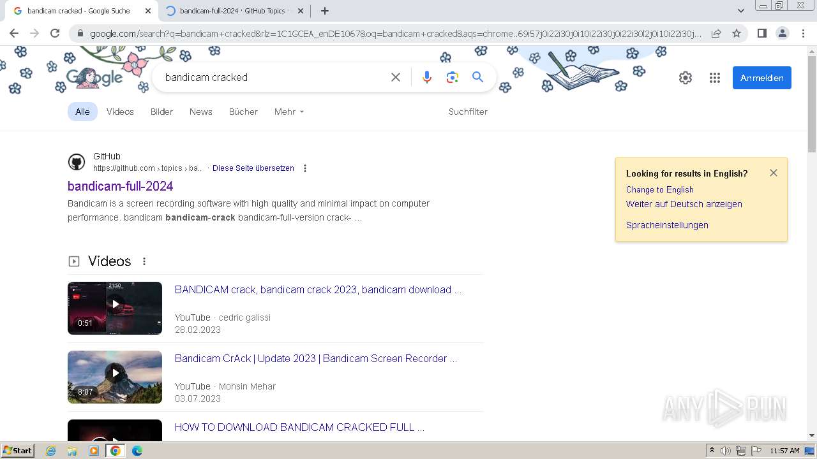This screenshot has height=459, width=817.
Task: Search by image with Google Lens
Action: click(x=453, y=77)
